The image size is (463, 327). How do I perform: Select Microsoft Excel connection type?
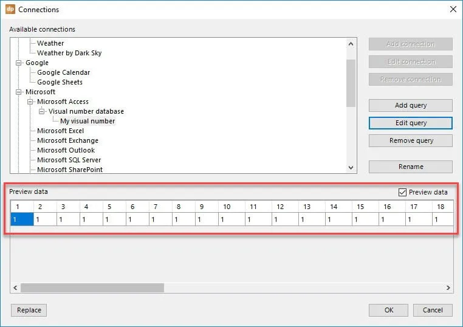[60, 131]
